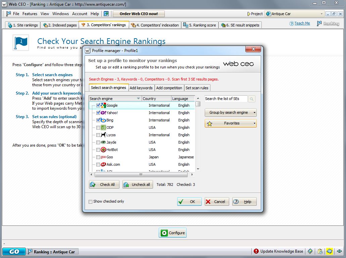Click the vertical list scrollbar thumb
The height and width of the screenshot is (258, 346).
(198, 104)
